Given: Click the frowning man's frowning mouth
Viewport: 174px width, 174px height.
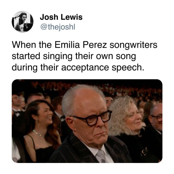Looking at the screenshot, I should 101,134.
